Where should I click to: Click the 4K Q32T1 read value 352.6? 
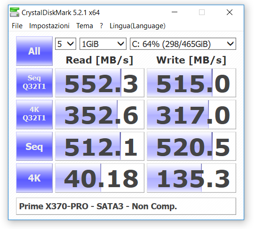click(x=100, y=114)
